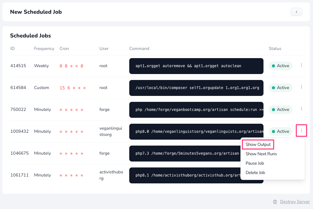Image resolution: width=313 pixels, height=209 pixels.
Task: Click the Active status badge for job 414515
Action: pos(280,66)
